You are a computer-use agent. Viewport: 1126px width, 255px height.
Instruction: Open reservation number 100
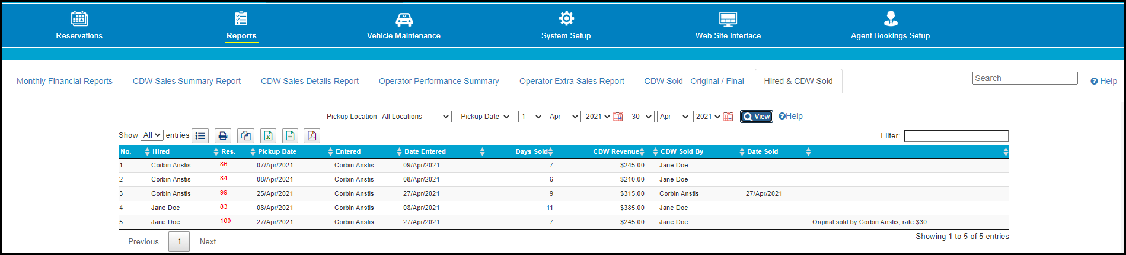[225, 221]
